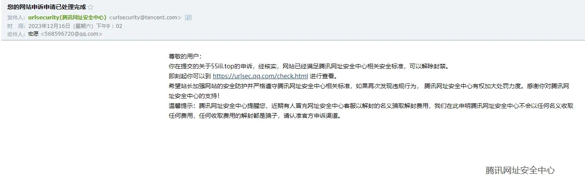Open the urlsec.qq.com/check.html link
The height and width of the screenshot is (196, 585).
click(x=261, y=76)
